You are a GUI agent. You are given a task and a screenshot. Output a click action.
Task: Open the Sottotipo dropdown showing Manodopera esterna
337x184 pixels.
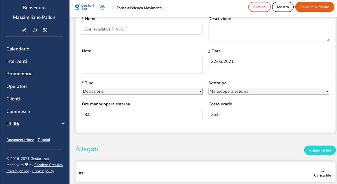(x=269, y=91)
